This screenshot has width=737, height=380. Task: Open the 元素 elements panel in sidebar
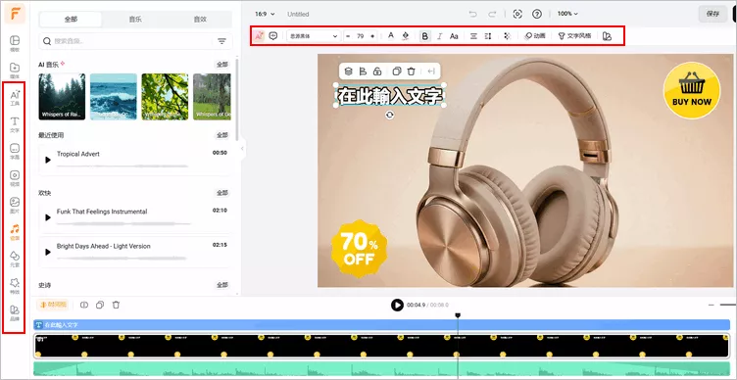coord(15,259)
